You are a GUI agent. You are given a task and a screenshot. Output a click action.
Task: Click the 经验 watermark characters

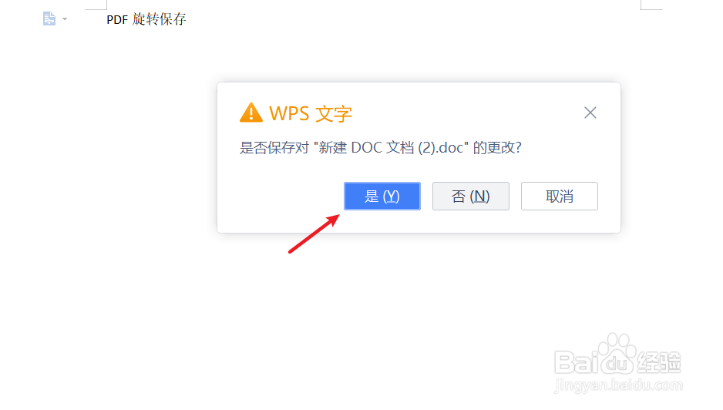pos(659,362)
